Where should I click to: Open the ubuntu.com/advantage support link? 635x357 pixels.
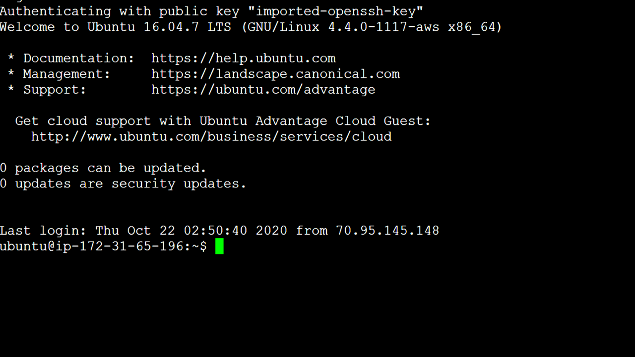click(263, 90)
